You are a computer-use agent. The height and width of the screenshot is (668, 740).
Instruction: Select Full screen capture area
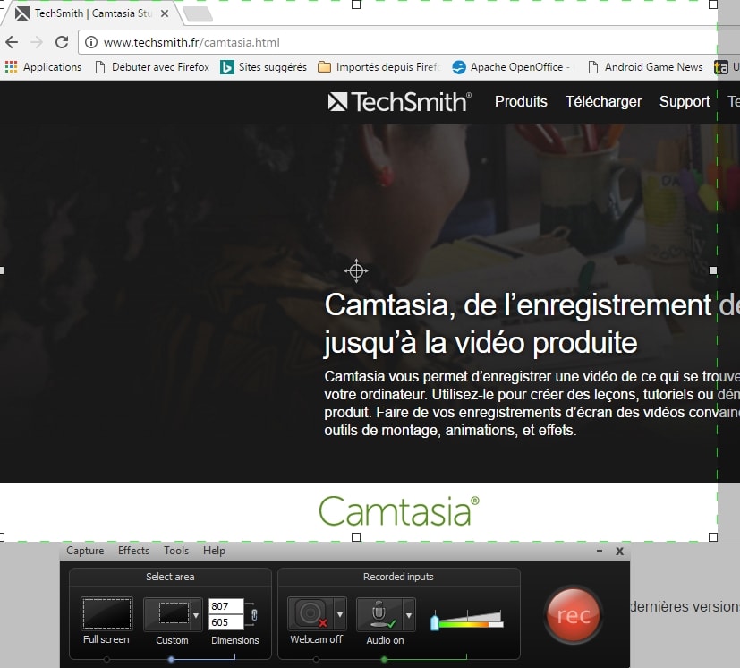(x=106, y=613)
